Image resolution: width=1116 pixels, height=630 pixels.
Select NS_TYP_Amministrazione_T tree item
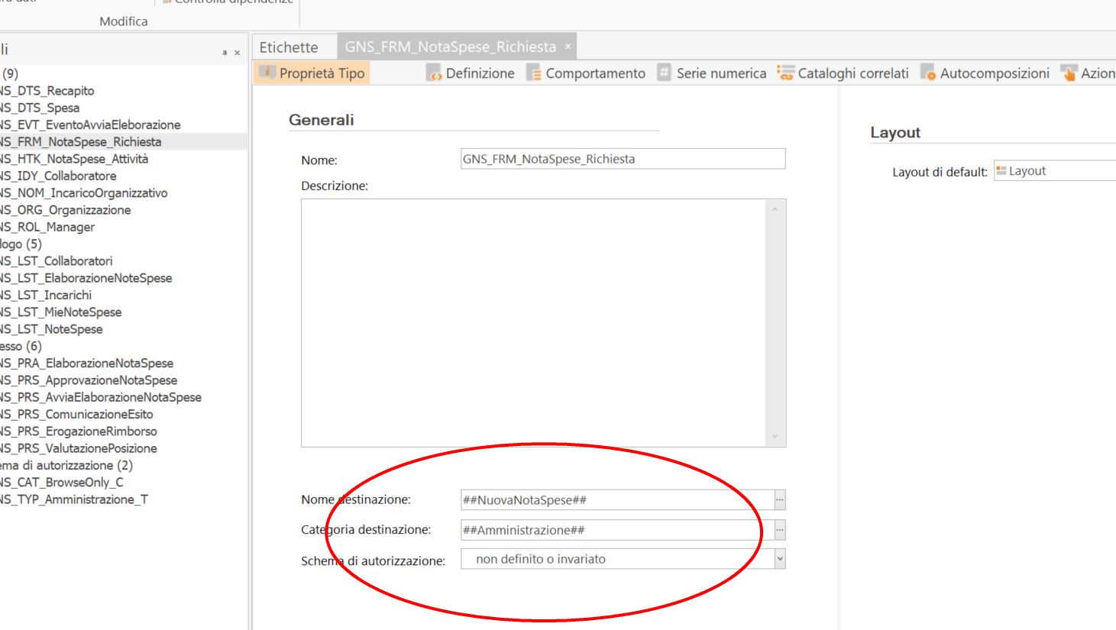pyautogui.click(x=74, y=499)
